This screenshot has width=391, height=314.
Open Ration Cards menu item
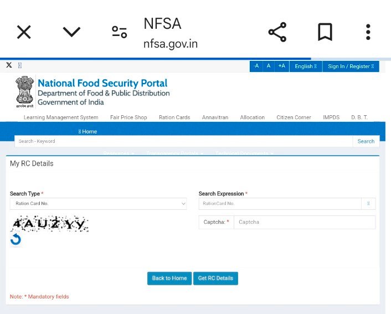pos(174,117)
